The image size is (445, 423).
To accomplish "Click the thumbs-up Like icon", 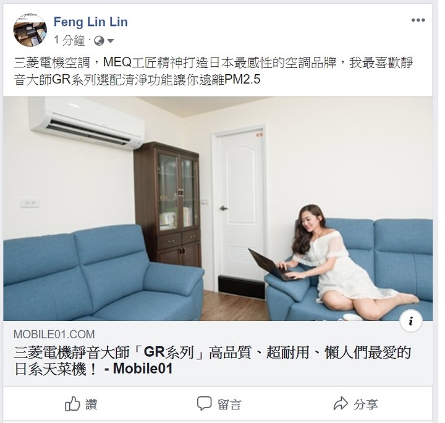I will [72, 404].
